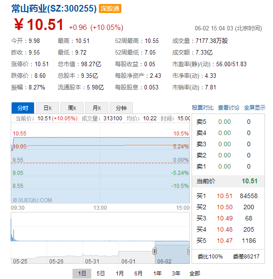The image size is (273, 279).
Task: Click the 06-02 selected range area
Action: pos(172,252)
